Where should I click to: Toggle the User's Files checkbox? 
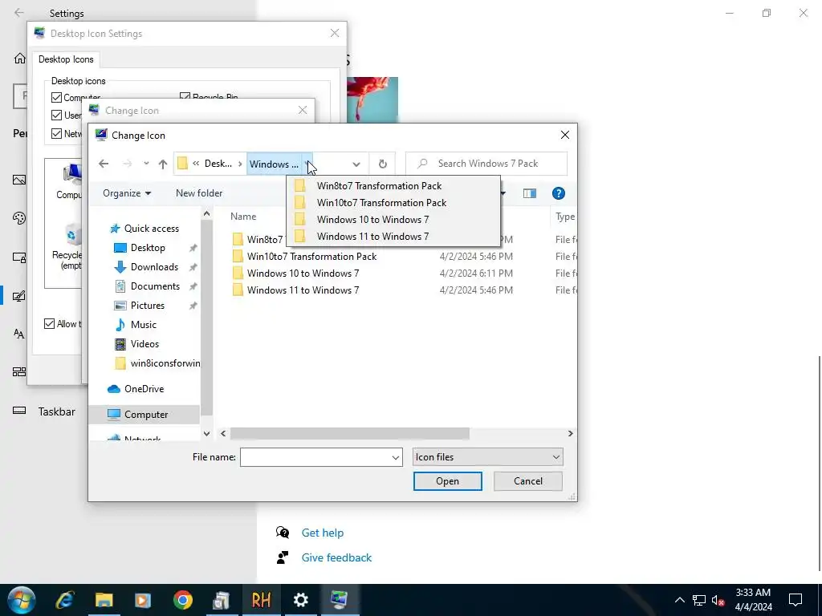click(x=57, y=115)
